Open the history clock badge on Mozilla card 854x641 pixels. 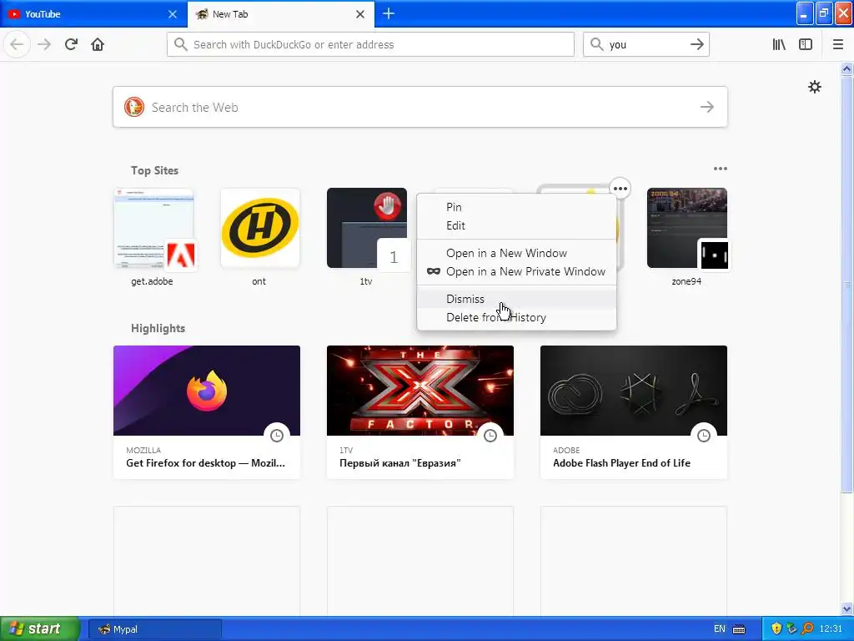[x=277, y=436]
